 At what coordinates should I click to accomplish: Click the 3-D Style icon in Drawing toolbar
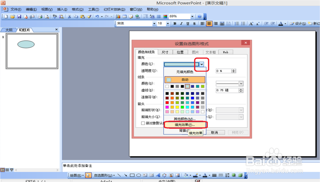(240, 175)
